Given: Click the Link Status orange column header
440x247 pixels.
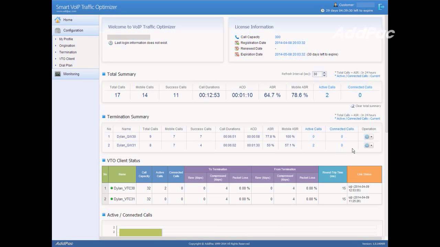Looking at the screenshot, I should 364,174.
